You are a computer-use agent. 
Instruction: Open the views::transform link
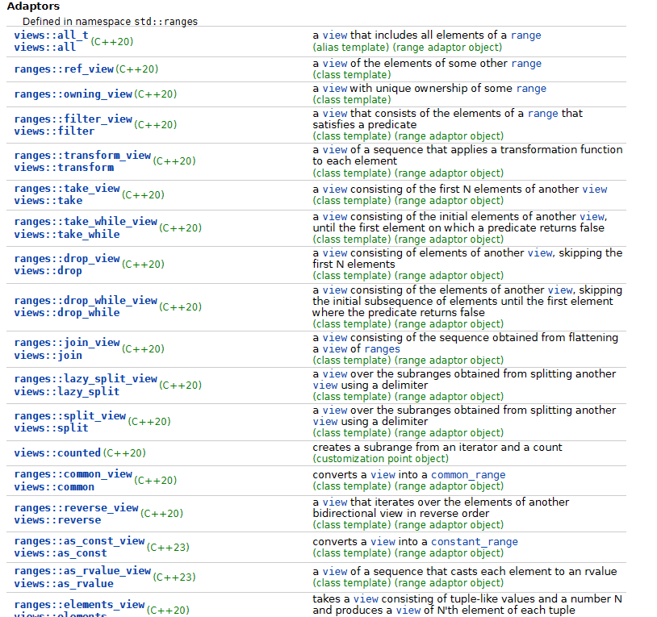coord(64,168)
